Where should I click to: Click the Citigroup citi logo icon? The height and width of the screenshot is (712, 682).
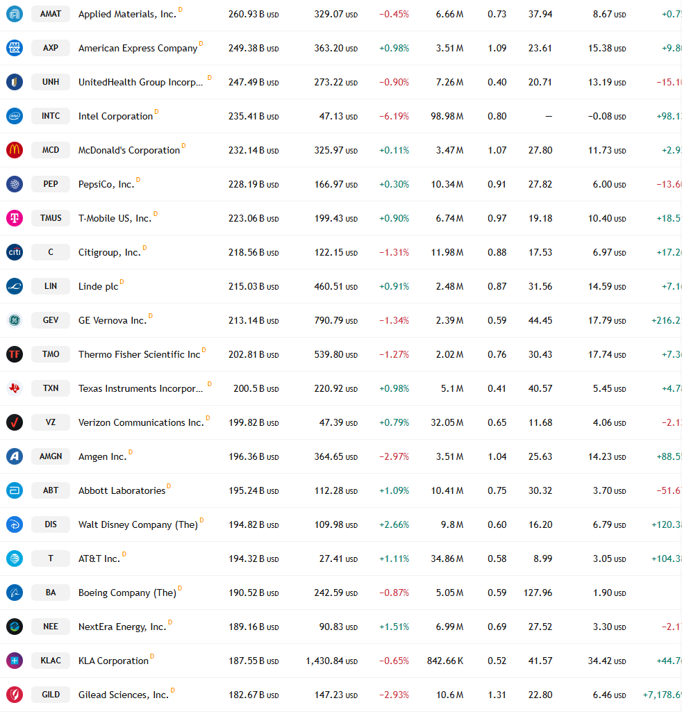[15, 252]
